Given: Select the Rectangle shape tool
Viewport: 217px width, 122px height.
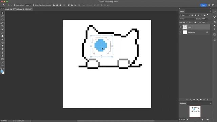Looking at the screenshot, I should (2, 59).
